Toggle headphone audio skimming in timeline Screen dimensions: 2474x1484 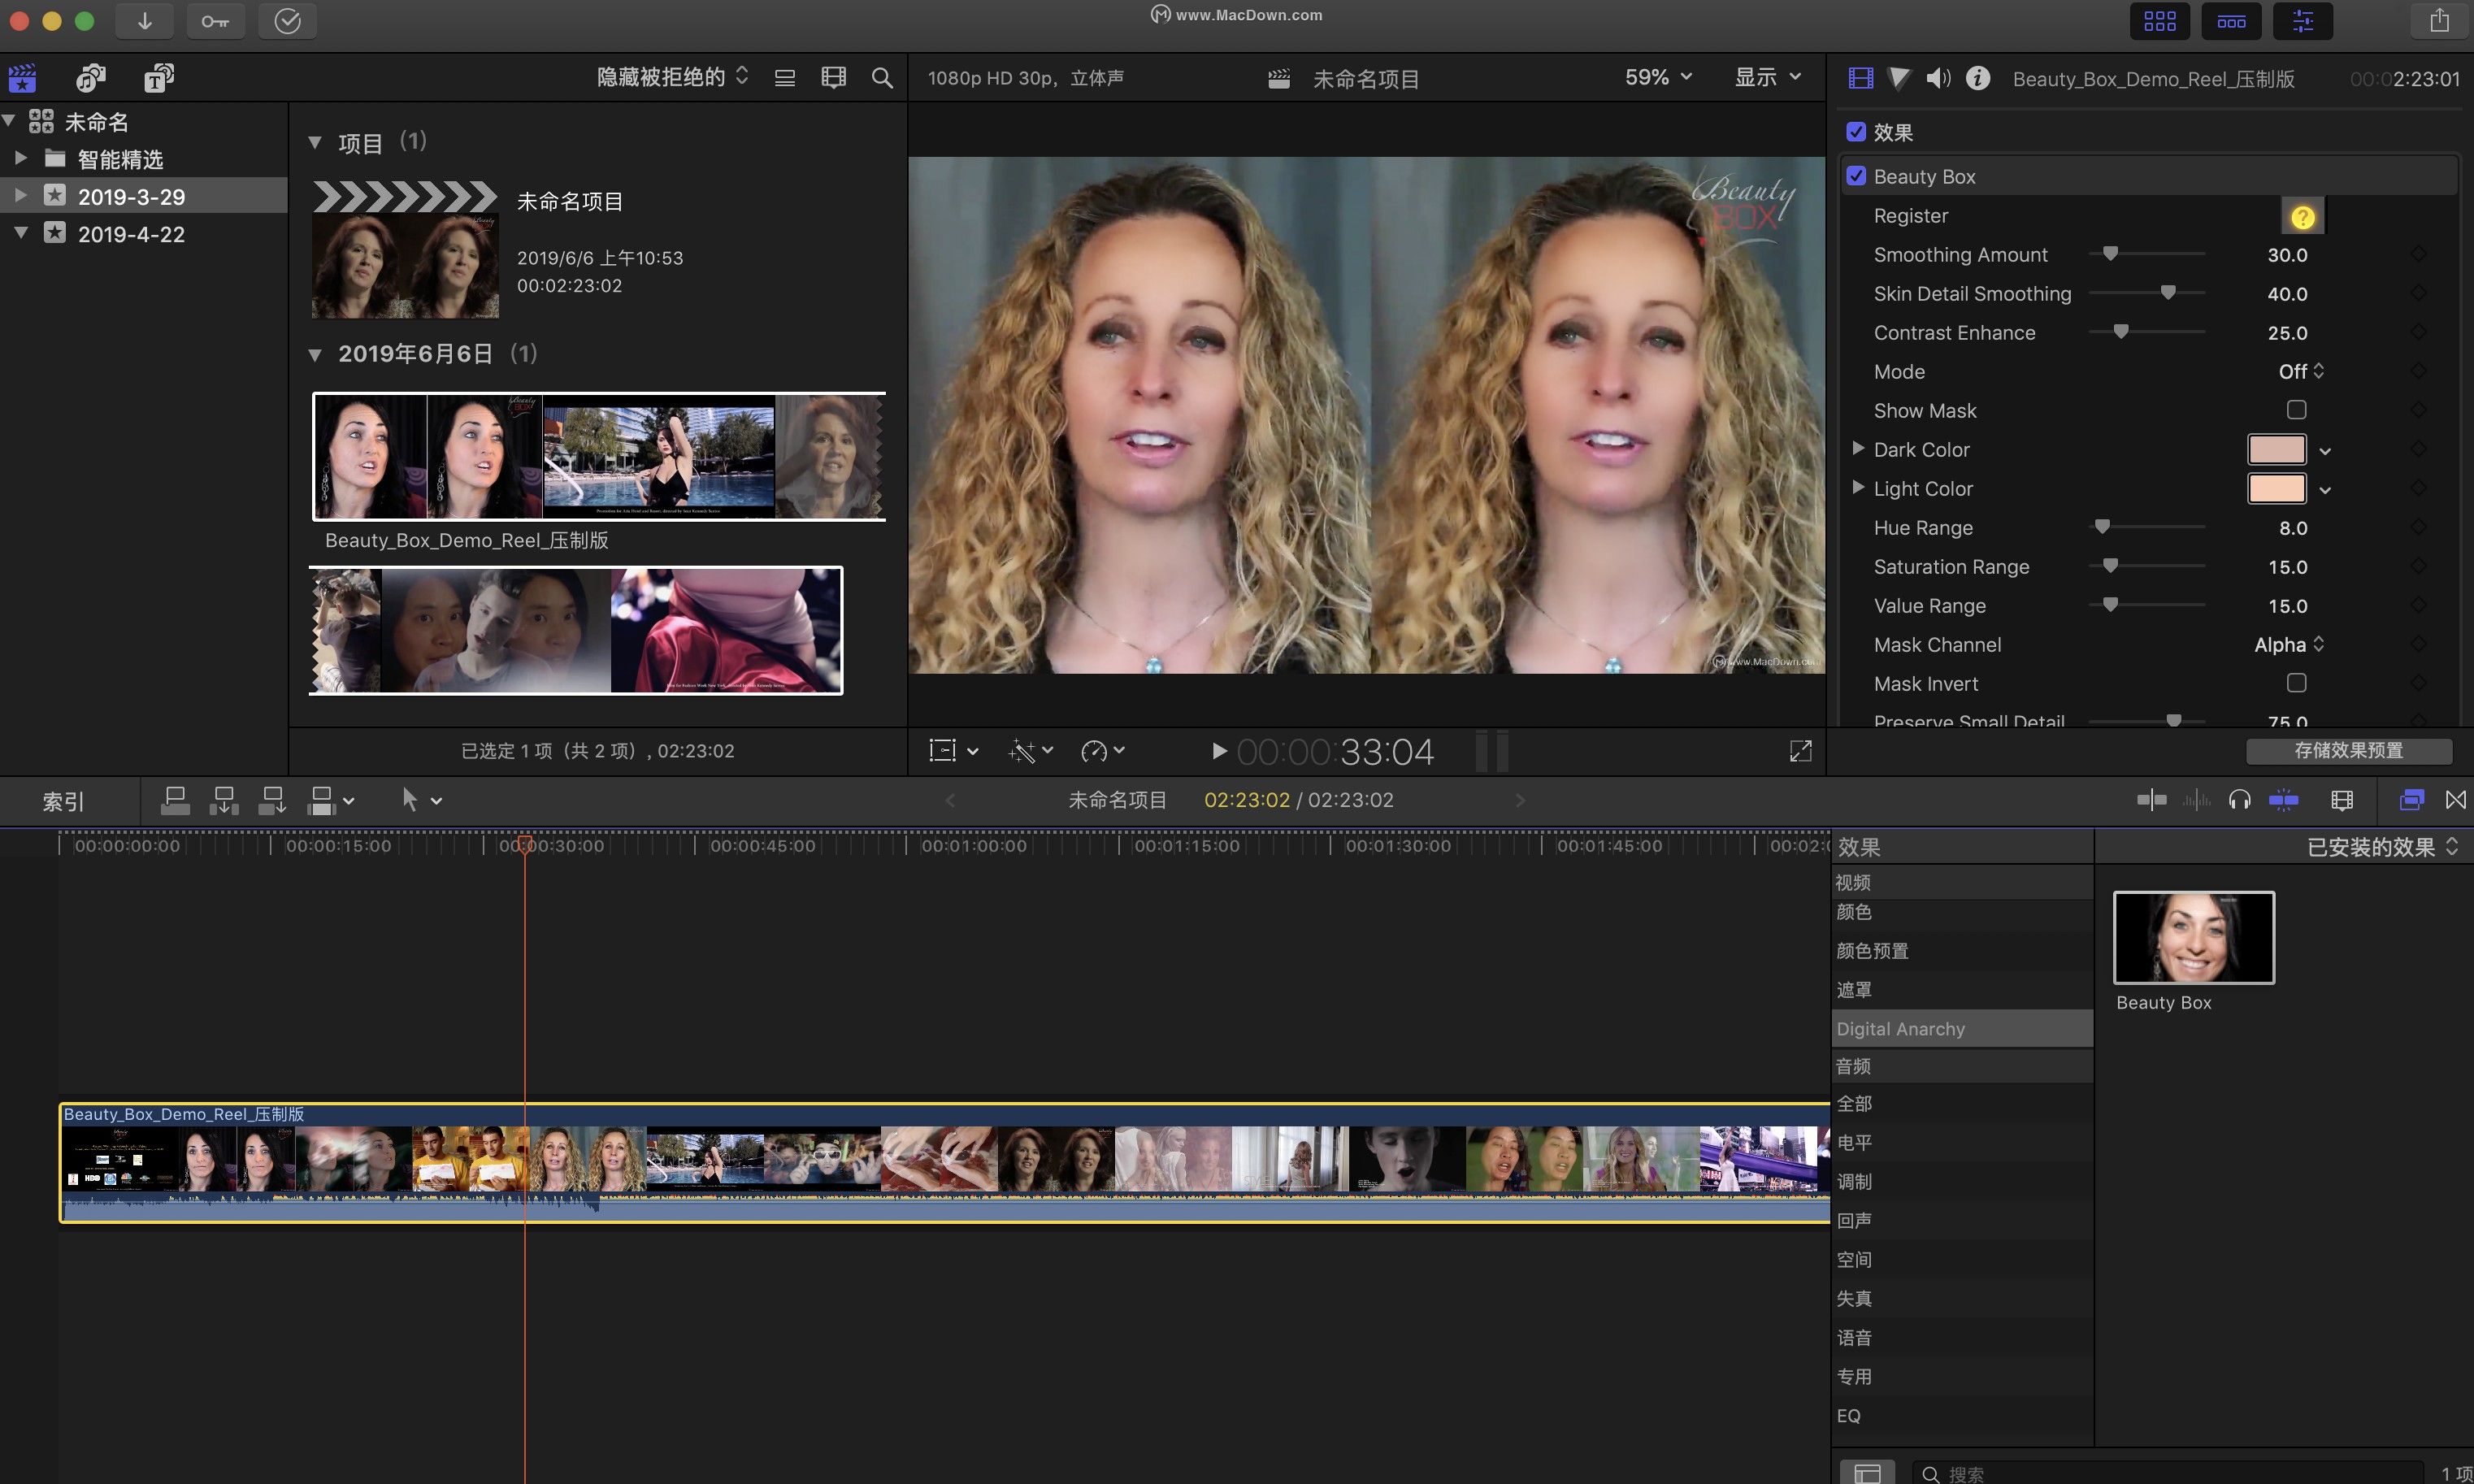tap(2239, 800)
